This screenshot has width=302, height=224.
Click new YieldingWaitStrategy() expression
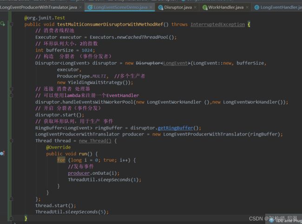93,82
